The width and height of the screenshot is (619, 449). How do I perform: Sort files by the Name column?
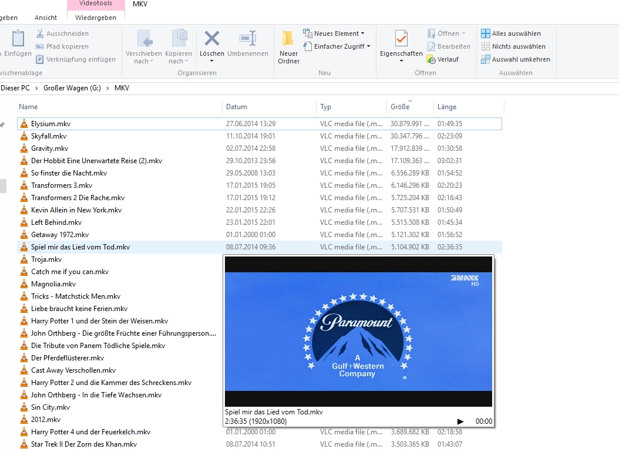click(x=120, y=107)
